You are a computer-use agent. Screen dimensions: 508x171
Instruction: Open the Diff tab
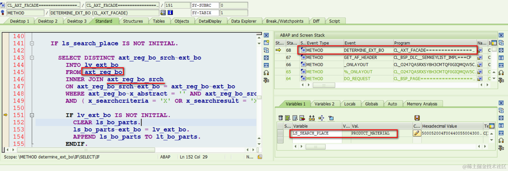click(x=316, y=21)
